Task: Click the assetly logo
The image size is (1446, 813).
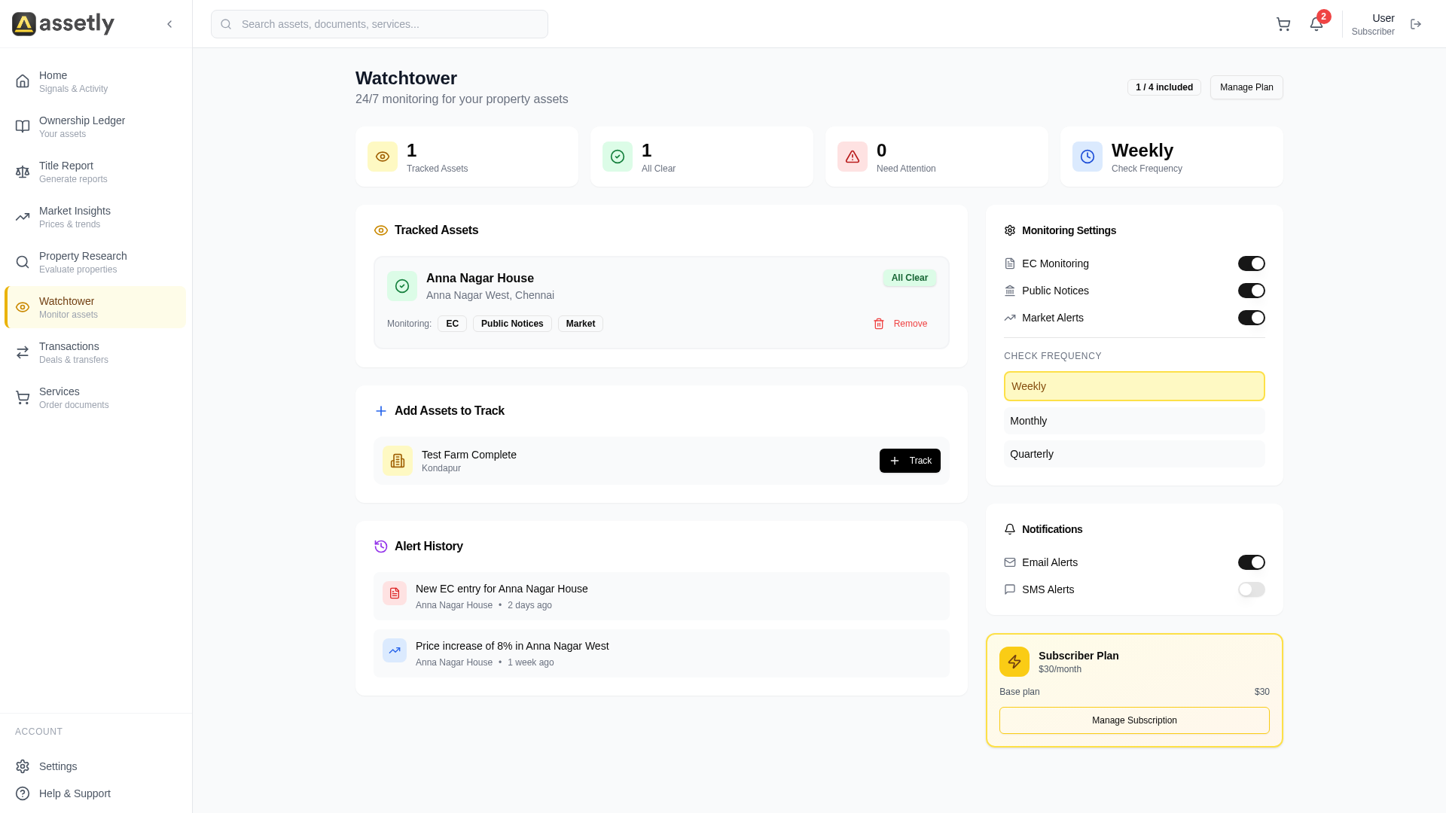Action: (x=63, y=24)
